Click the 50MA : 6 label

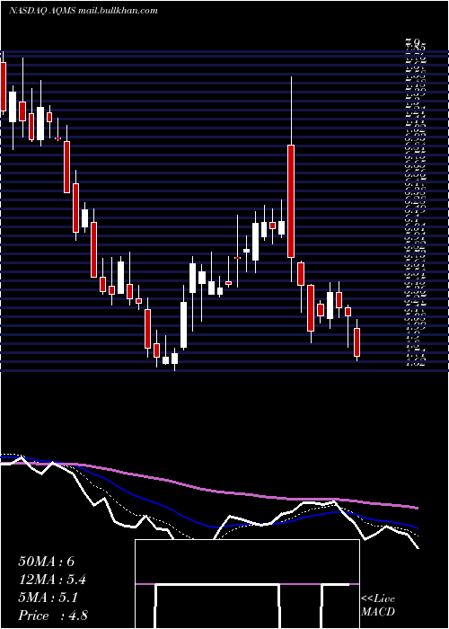pyautogui.click(x=47, y=562)
